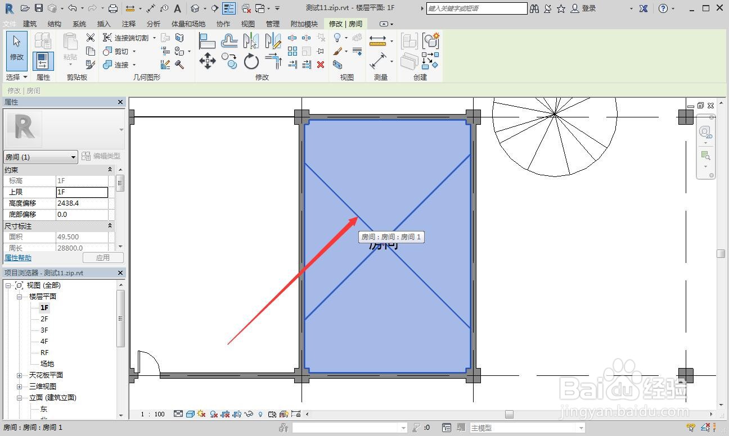This screenshot has height=436, width=729.
Task: Open the Properties help (属性帮助) link
Action: coord(18,258)
